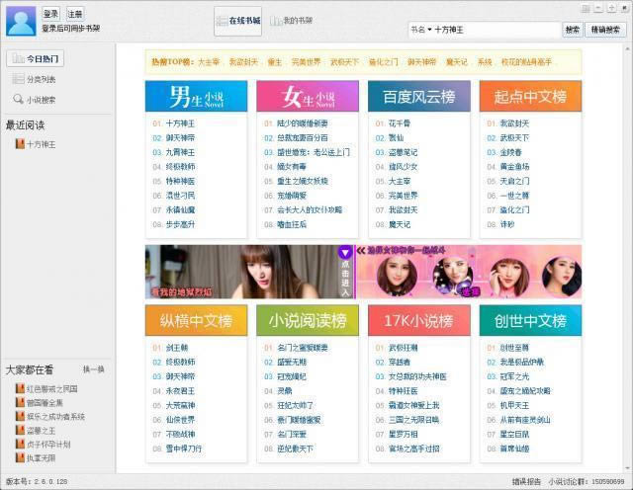Click 女总裁的功夫神医 in the 17K list
The width and height of the screenshot is (633, 490).
tap(417, 376)
